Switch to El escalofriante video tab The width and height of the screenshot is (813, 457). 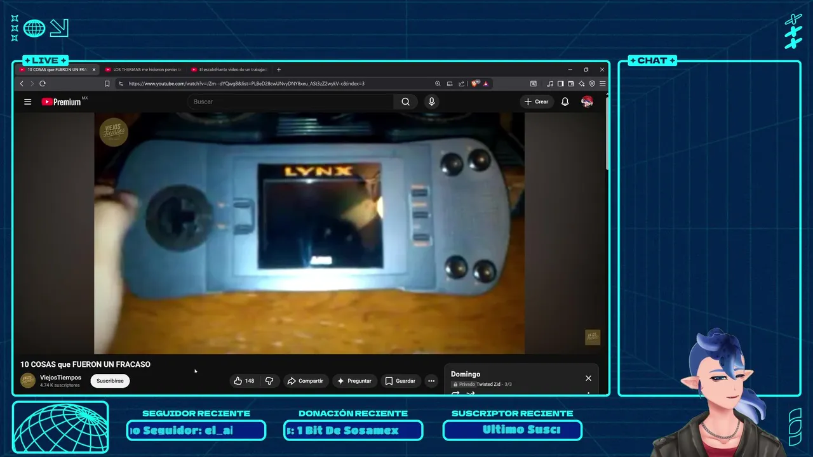[229, 69]
